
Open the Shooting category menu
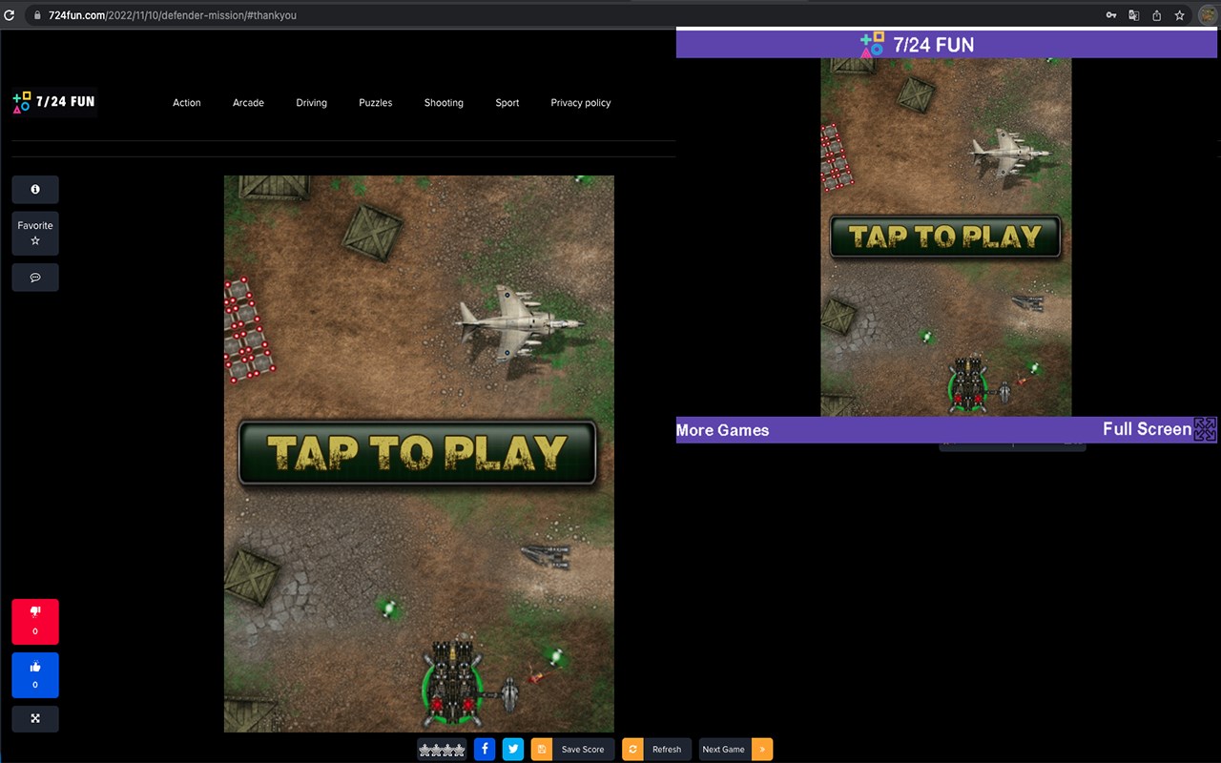(444, 103)
